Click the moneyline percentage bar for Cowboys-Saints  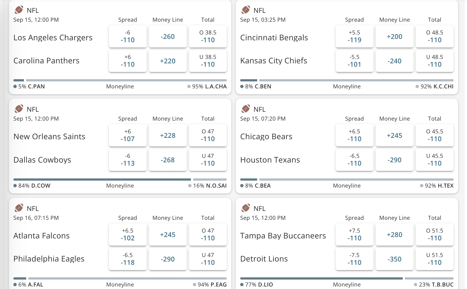(120, 179)
